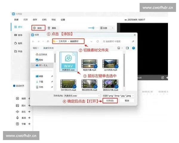Image resolution: width=179 pixels, height=143 pixels.
Task: Open the 新建 menu
Action: pos(16,20)
